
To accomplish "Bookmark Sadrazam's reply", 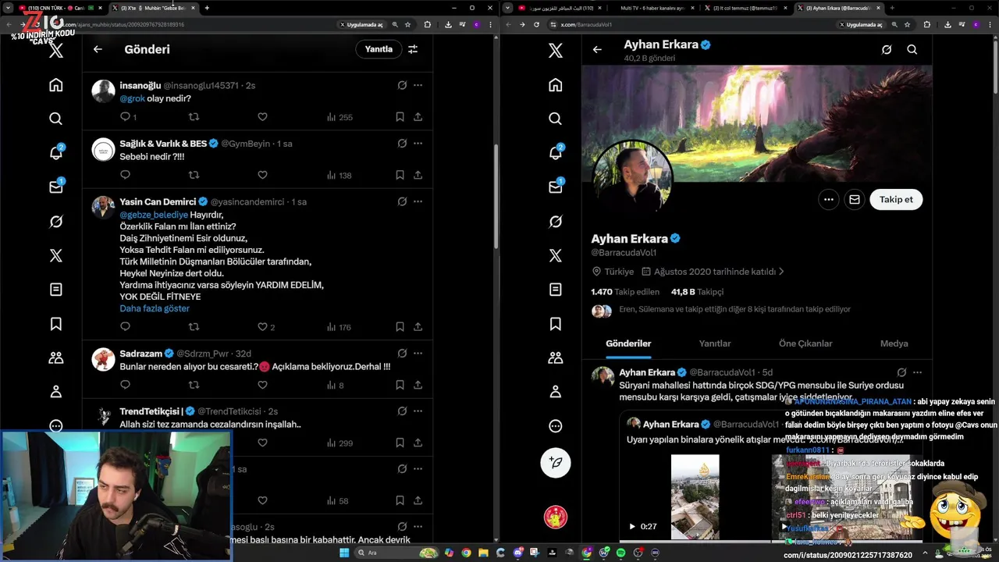I will [x=400, y=385].
